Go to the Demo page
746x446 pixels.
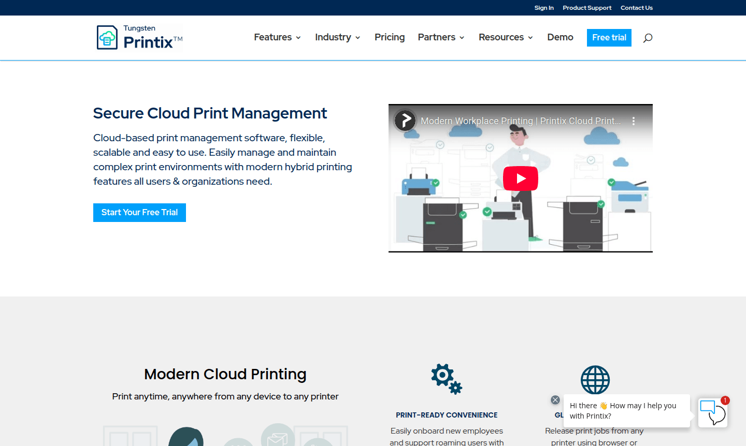click(x=560, y=37)
